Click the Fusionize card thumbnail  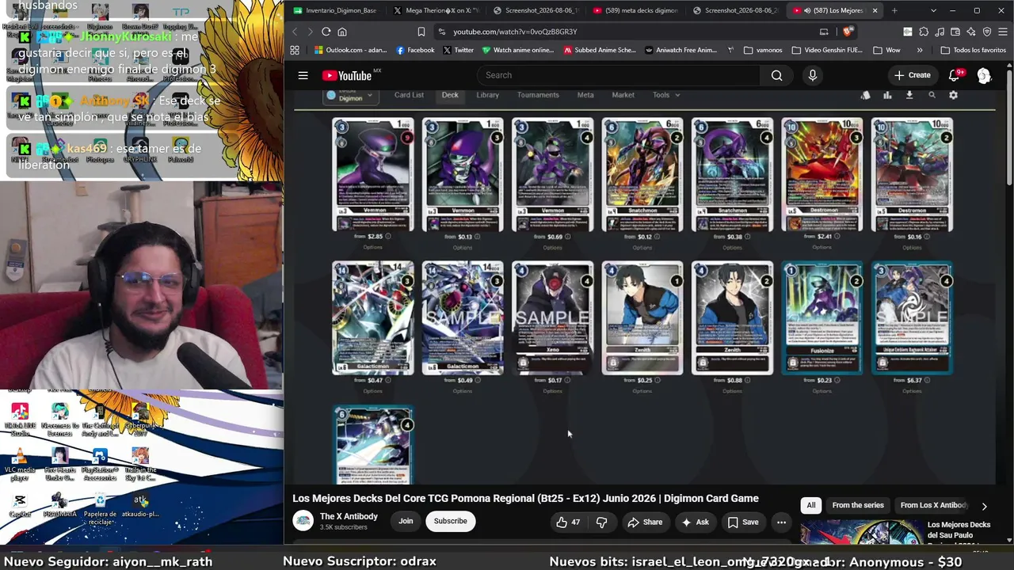point(822,318)
